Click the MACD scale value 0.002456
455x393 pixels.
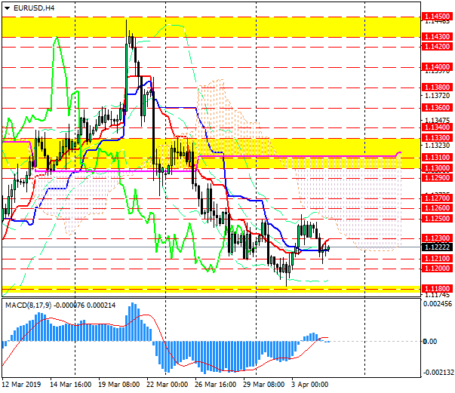pyautogui.click(x=438, y=304)
